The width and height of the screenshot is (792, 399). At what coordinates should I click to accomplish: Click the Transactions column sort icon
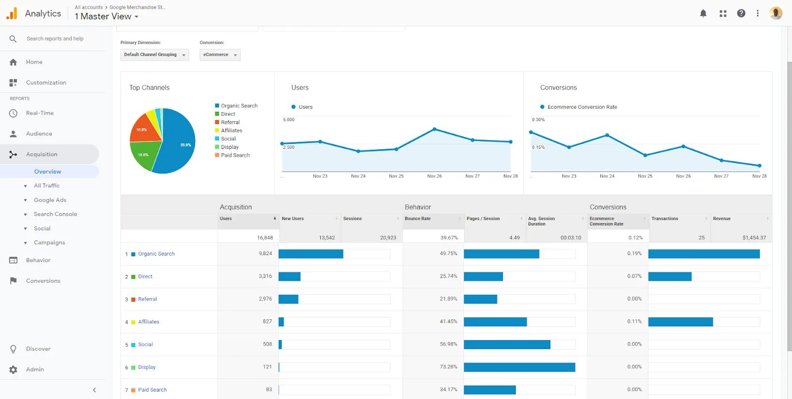pyautogui.click(x=706, y=219)
